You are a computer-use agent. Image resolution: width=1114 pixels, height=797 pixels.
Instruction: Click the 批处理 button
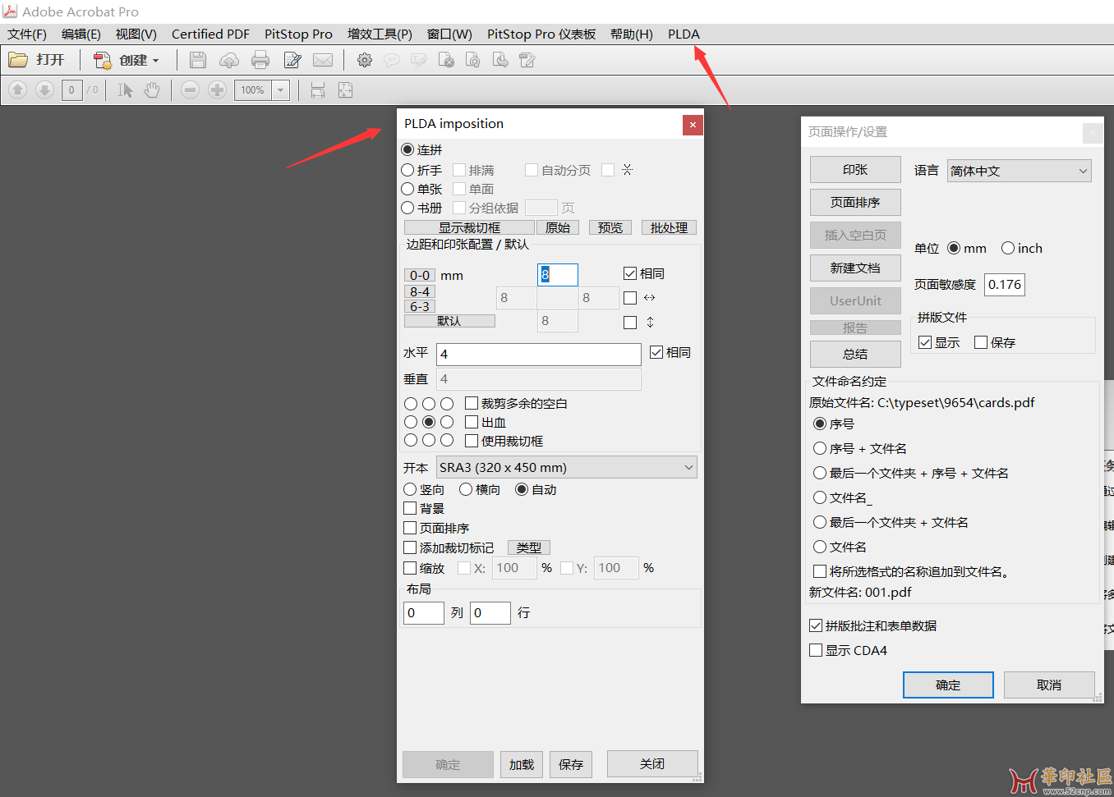pyautogui.click(x=669, y=227)
